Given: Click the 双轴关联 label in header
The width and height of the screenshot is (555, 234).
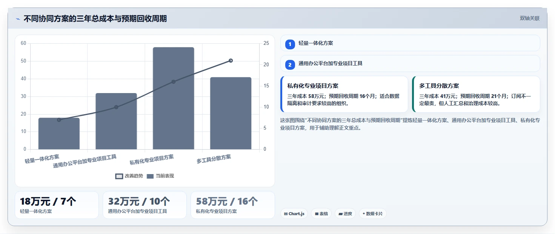Looking at the screenshot, I should coord(530,18).
